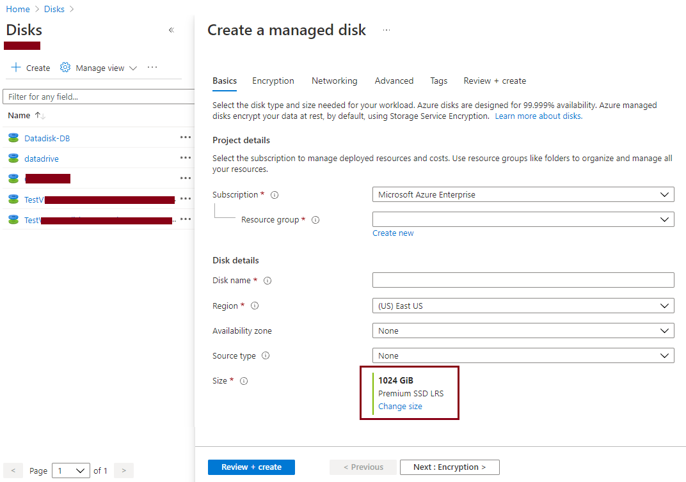
Task: Click the Change size link
Action: [400, 406]
